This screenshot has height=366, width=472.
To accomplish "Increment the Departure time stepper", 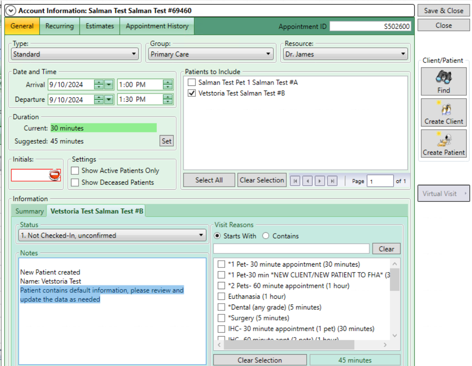I will 167,97.
